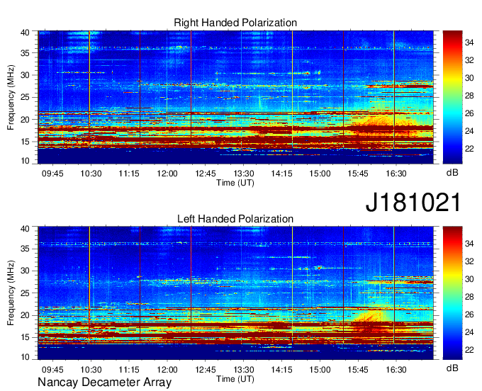
Task: Click the 22 dB value on the lower color bar
Action: click(x=469, y=350)
